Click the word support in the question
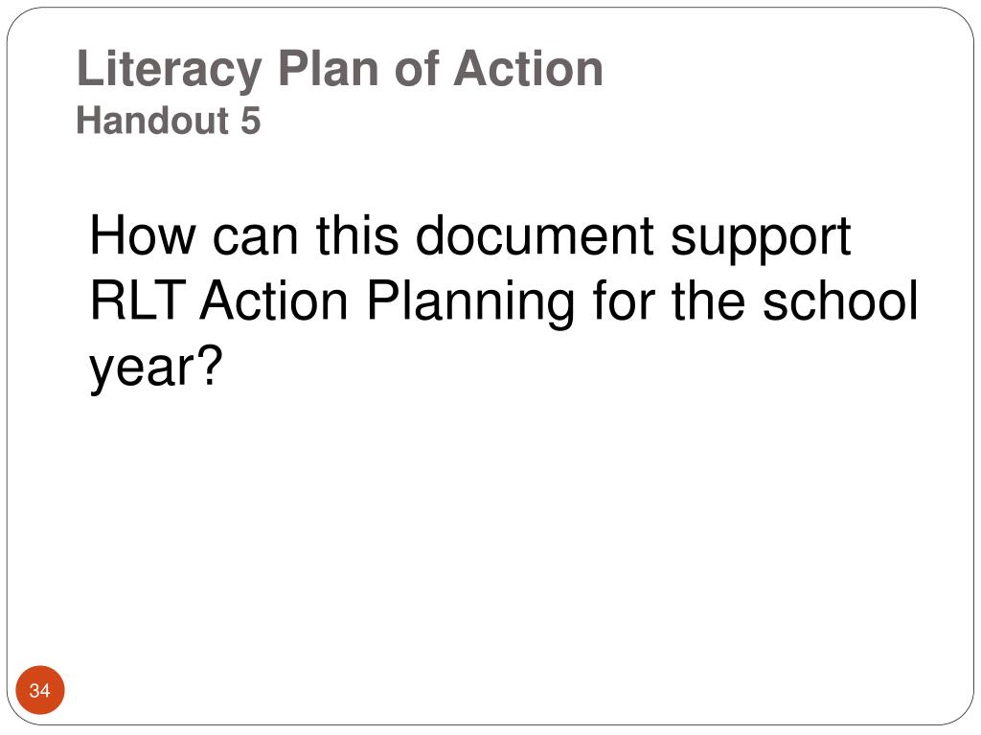This screenshot has width=981, height=735. coord(760,240)
